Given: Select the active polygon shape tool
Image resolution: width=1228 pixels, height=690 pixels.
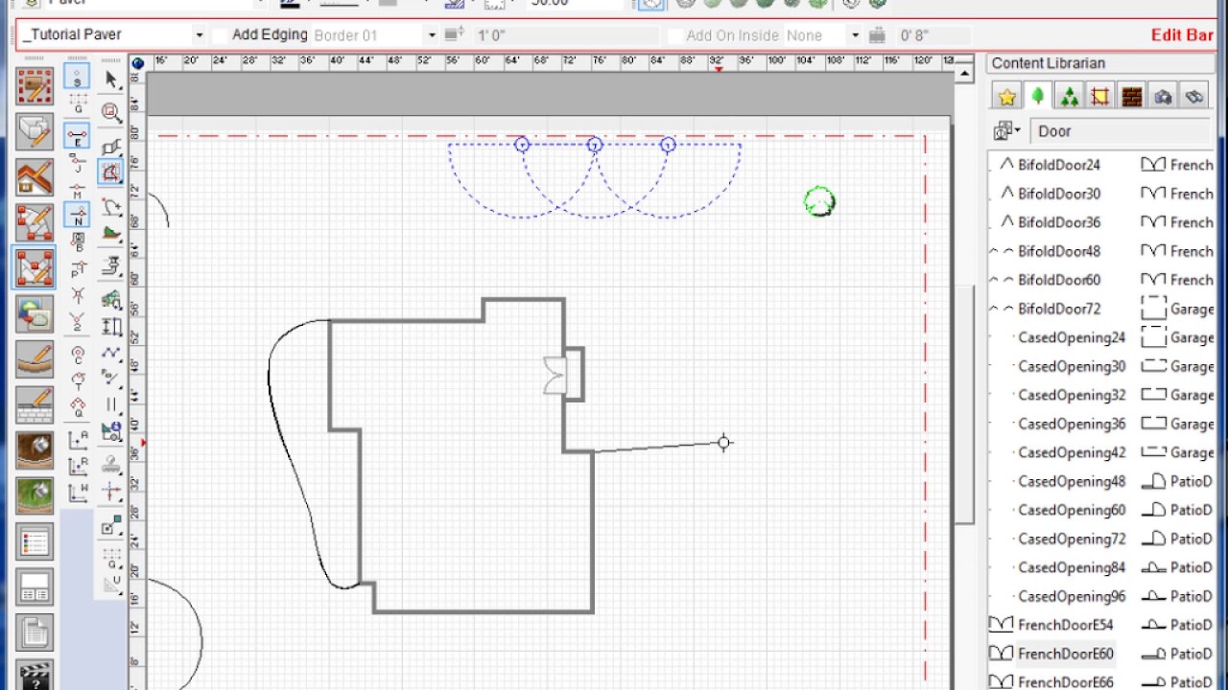Looking at the screenshot, I should tap(112, 172).
